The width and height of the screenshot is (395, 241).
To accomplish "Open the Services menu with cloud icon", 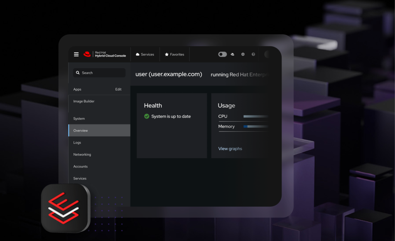I will 145,54.
